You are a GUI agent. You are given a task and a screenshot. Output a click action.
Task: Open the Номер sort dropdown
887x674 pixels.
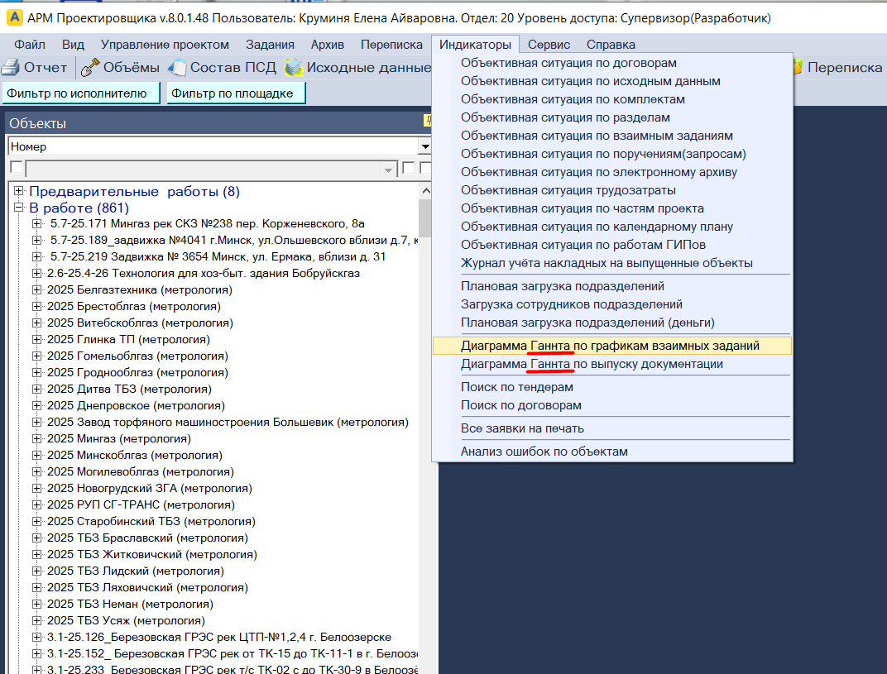point(425,146)
